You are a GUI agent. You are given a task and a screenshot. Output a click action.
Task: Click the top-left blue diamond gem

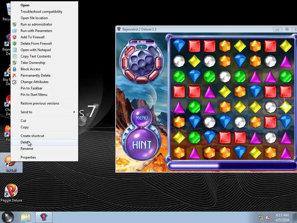pyautogui.click(x=179, y=46)
